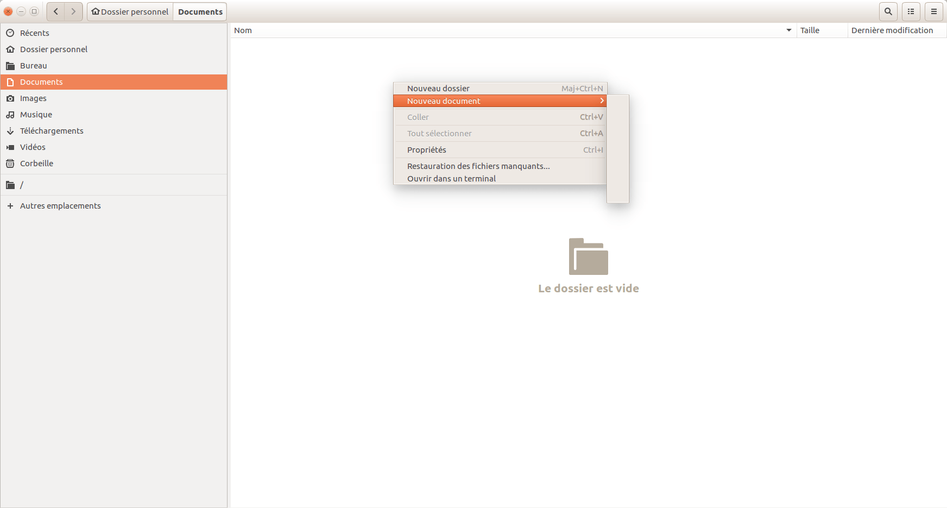
Task: Click the home icon beside Dossier personnel
Action: pos(10,49)
